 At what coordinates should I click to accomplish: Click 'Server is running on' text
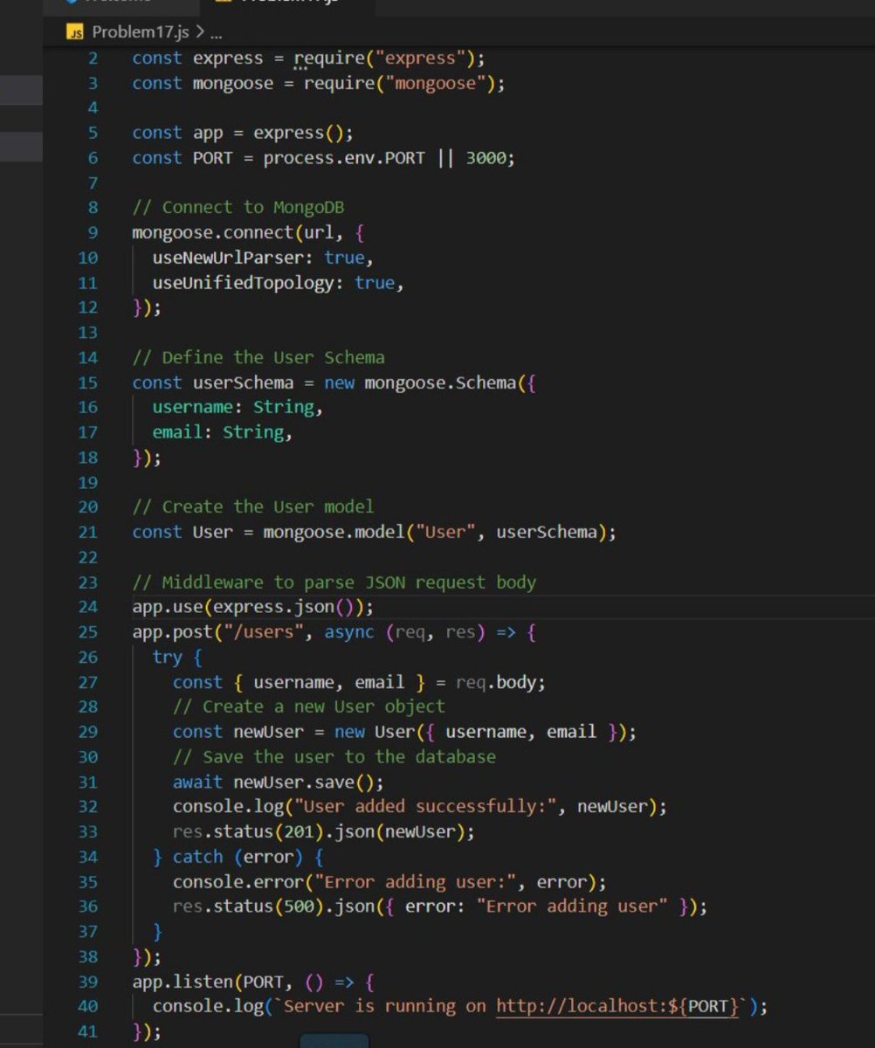(x=385, y=1006)
